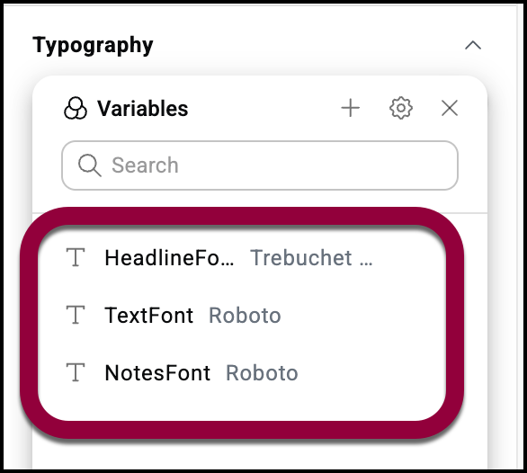Click the magnifier icon in Search
This screenshot has height=473, width=527.
coord(89,165)
